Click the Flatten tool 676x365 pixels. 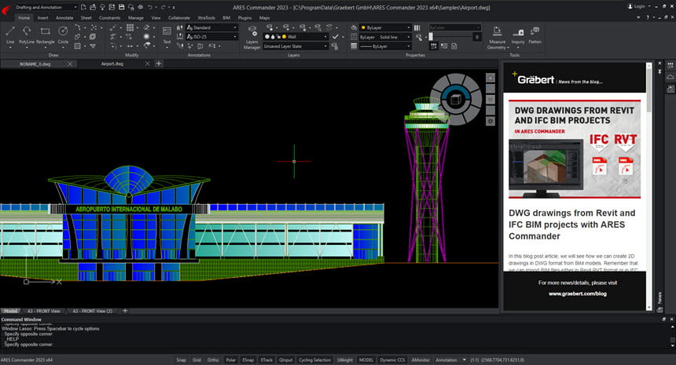click(x=535, y=35)
